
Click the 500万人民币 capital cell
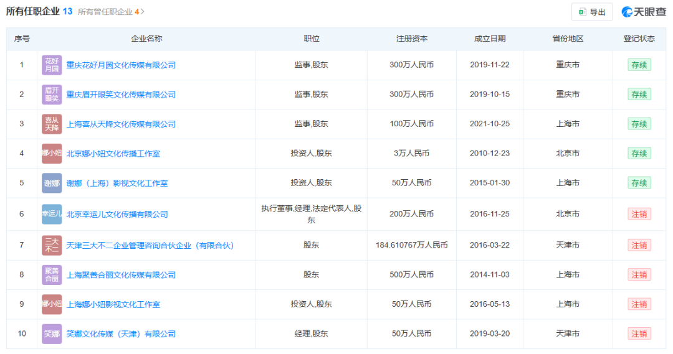tap(412, 275)
